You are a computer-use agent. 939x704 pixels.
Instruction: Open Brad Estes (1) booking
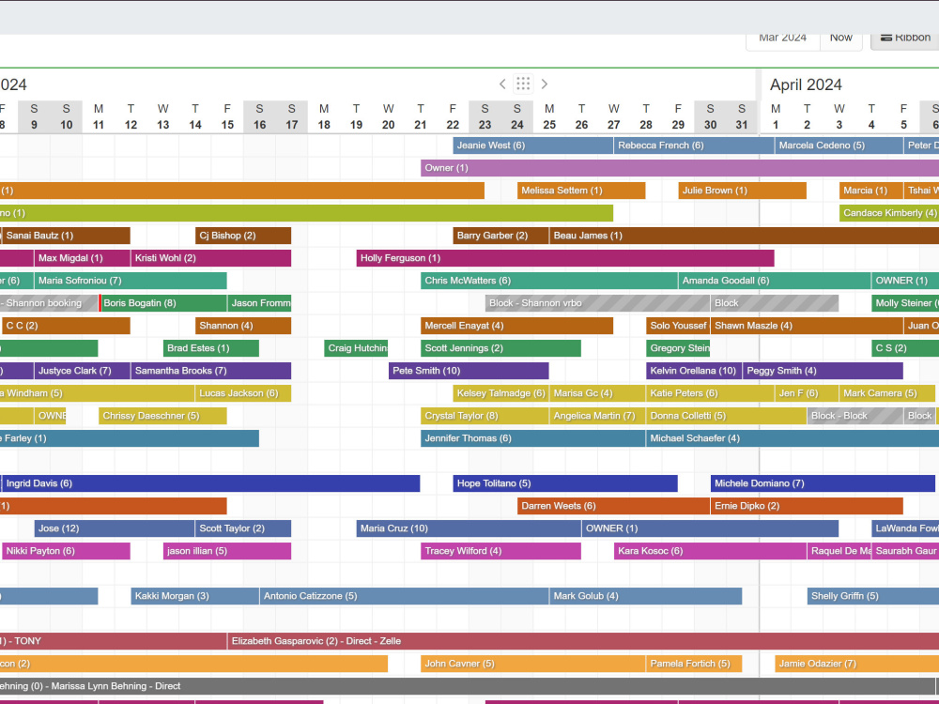click(x=210, y=348)
